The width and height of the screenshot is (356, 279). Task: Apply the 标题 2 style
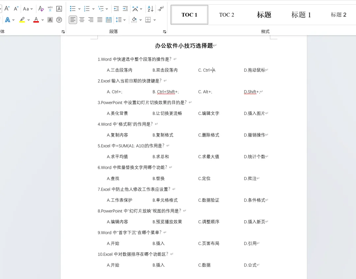[338, 15]
